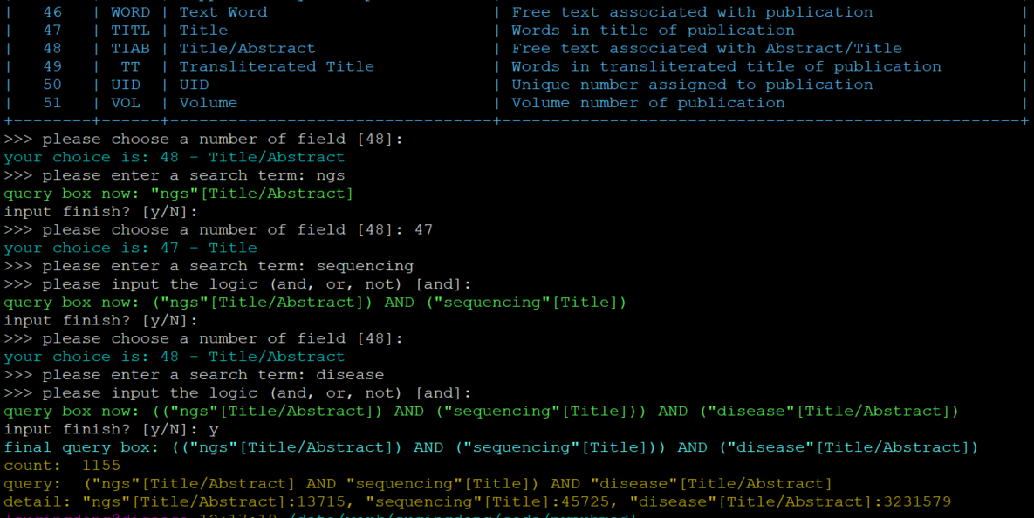Click the 'TIAB' field code cell
The width and height of the screenshot is (1034, 518).
[x=130, y=49]
